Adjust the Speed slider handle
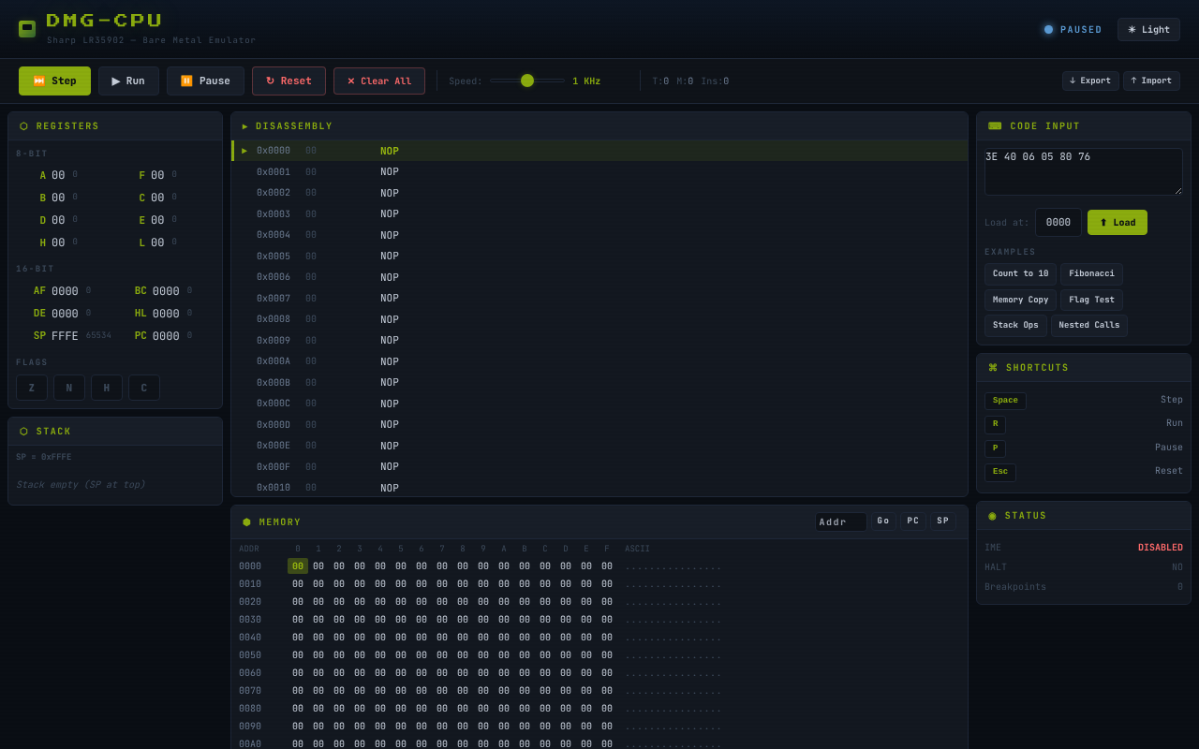1199x749 pixels. pyautogui.click(x=527, y=81)
